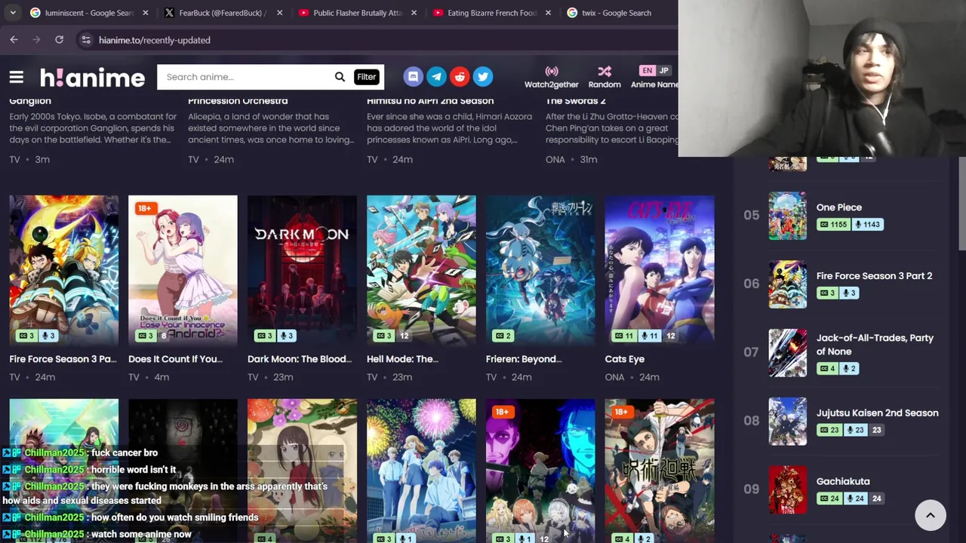Open Himitsu no AiPri 2nd Season title
Screen dimensions: 966x543
(x=430, y=101)
